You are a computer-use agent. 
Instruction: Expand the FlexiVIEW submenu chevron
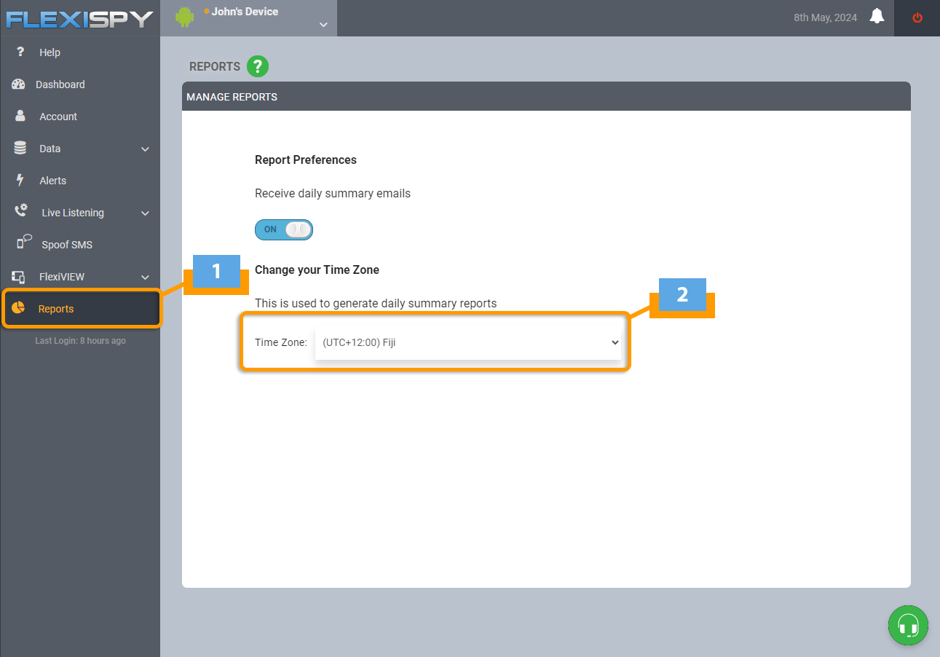click(x=145, y=278)
